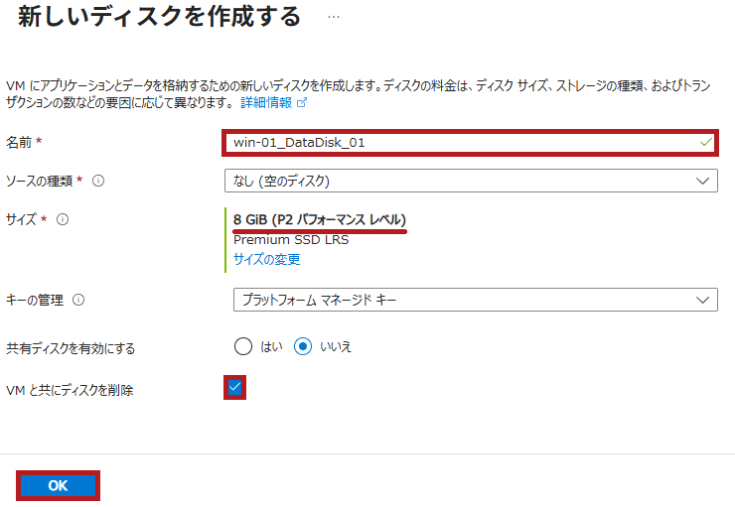Open the 詳細情報 link

(266, 102)
